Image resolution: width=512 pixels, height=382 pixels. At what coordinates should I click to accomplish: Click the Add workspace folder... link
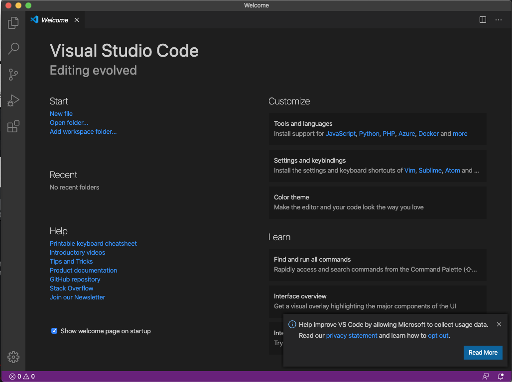click(x=83, y=131)
